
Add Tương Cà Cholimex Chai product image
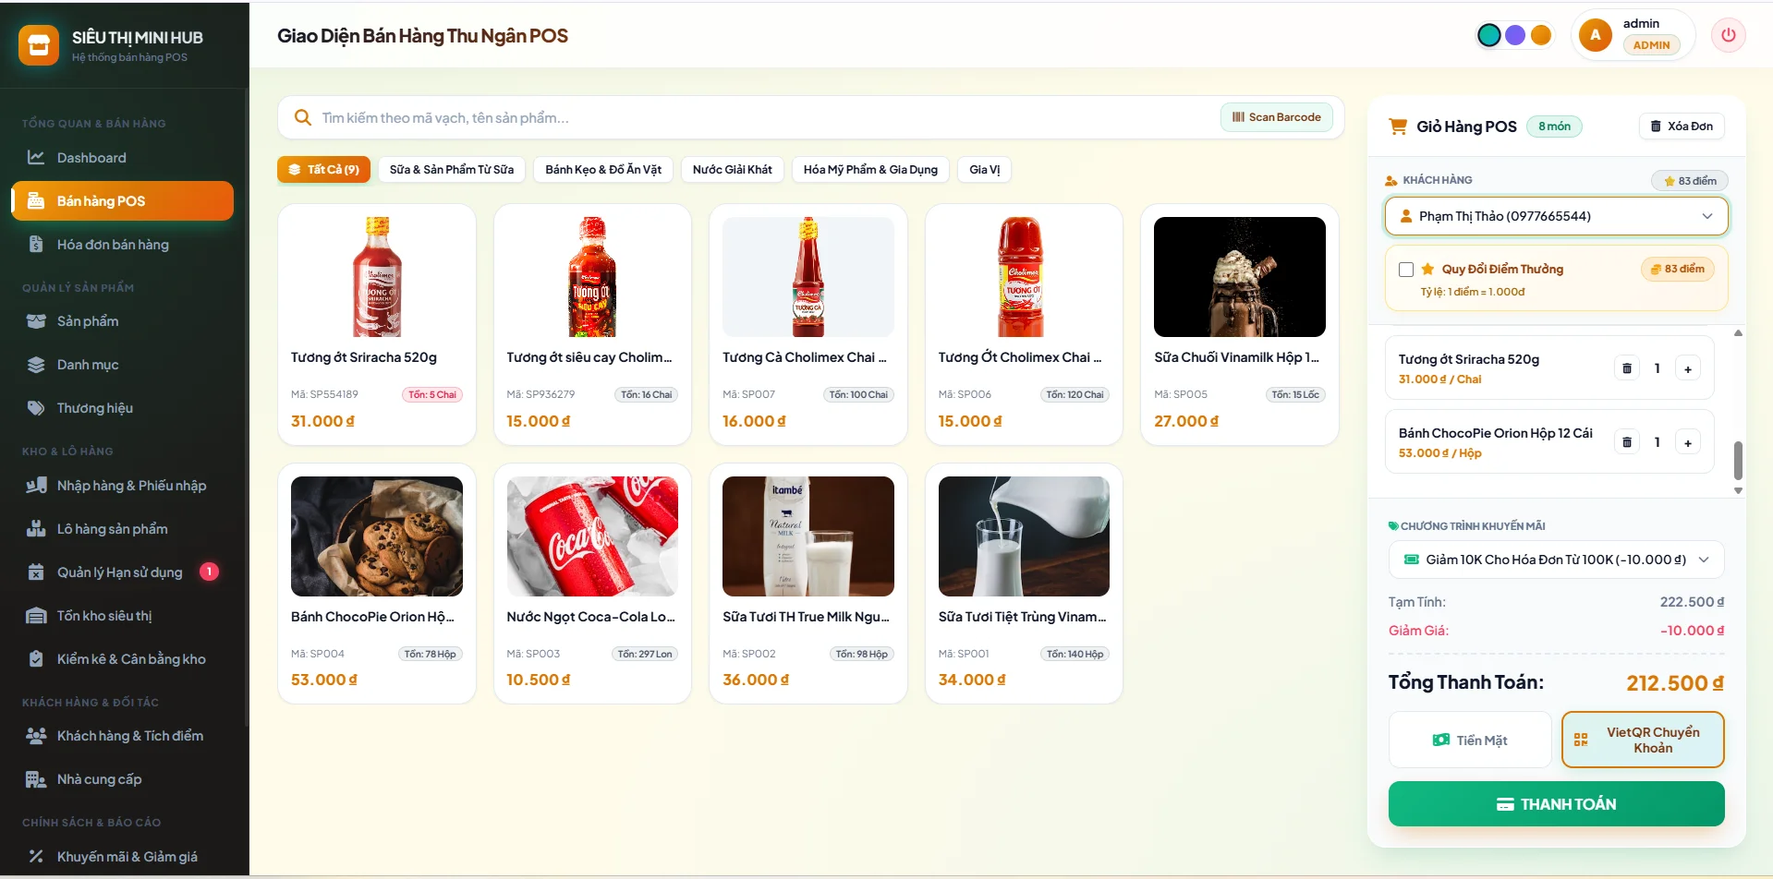808,277
